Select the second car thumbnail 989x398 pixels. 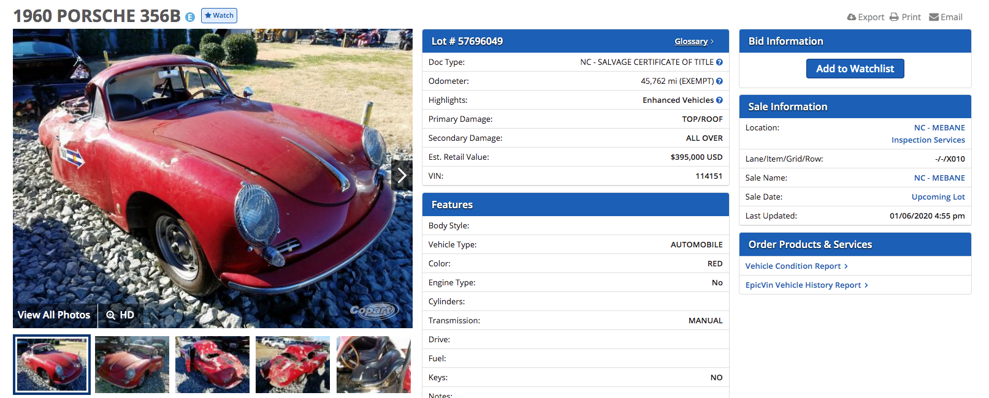tap(132, 364)
